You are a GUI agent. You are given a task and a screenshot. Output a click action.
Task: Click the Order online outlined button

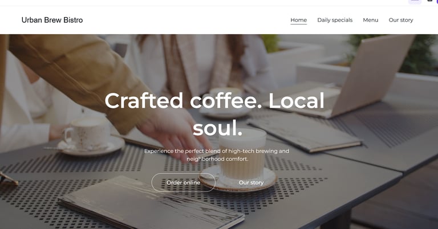[x=183, y=182]
